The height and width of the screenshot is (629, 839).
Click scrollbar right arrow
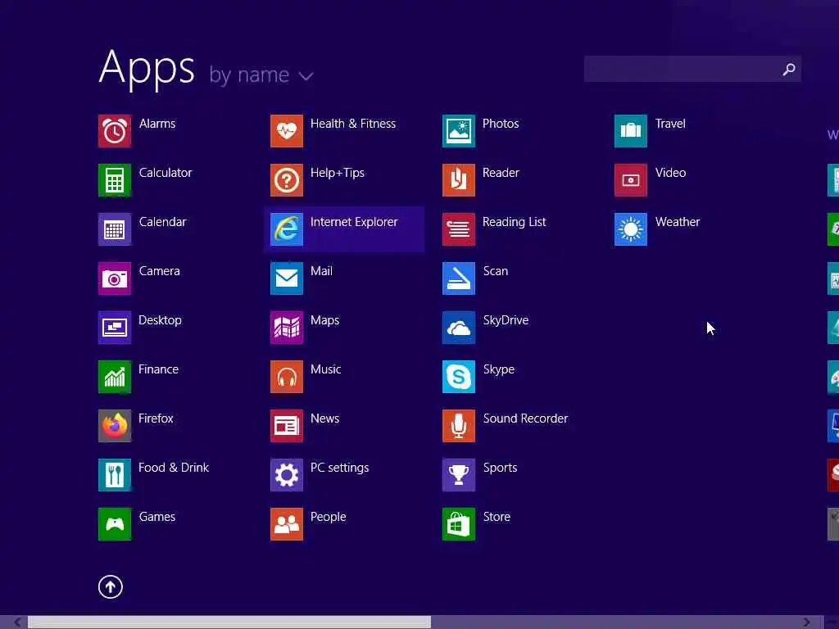(x=806, y=622)
